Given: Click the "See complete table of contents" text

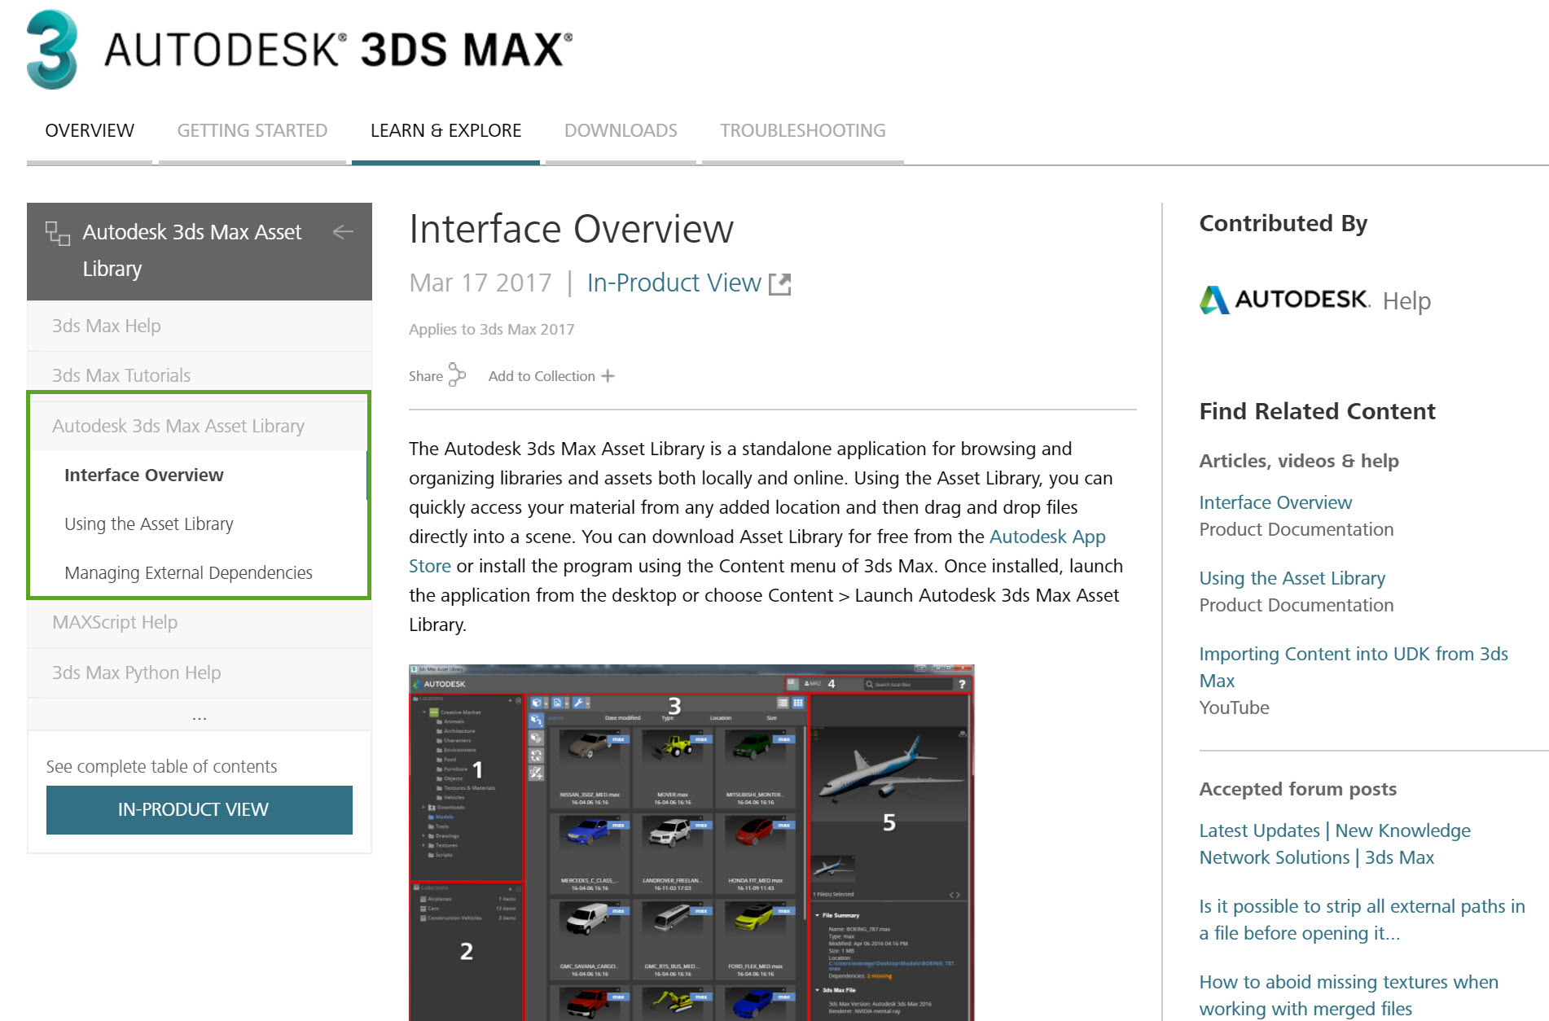Looking at the screenshot, I should 161,766.
